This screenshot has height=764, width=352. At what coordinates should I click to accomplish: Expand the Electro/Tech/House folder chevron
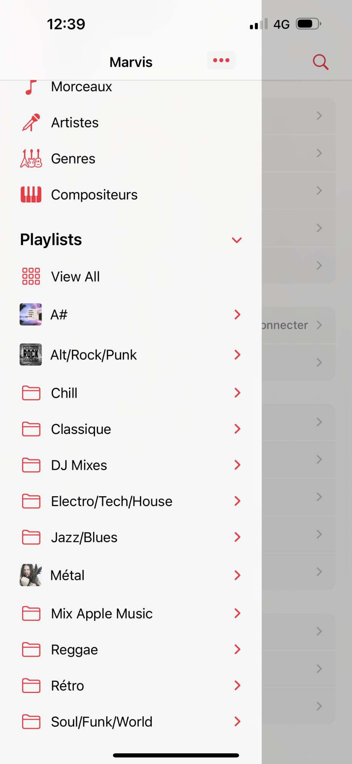237,501
